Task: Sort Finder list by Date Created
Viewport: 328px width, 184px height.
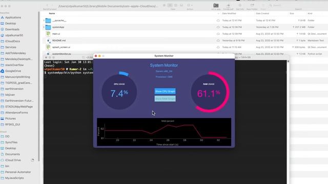Action: pyautogui.click(x=262, y=13)
